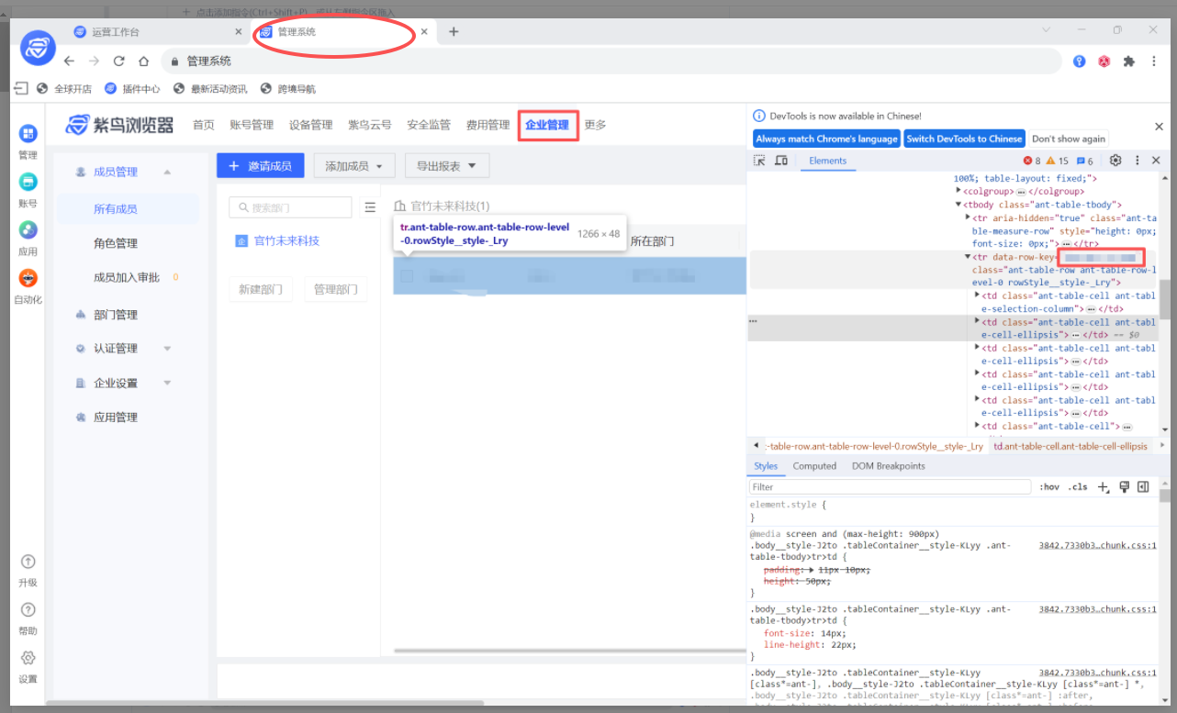Toggle the :hov element state button
The height and width of the screenshot is (713, 1177).
pos(1049,487)
